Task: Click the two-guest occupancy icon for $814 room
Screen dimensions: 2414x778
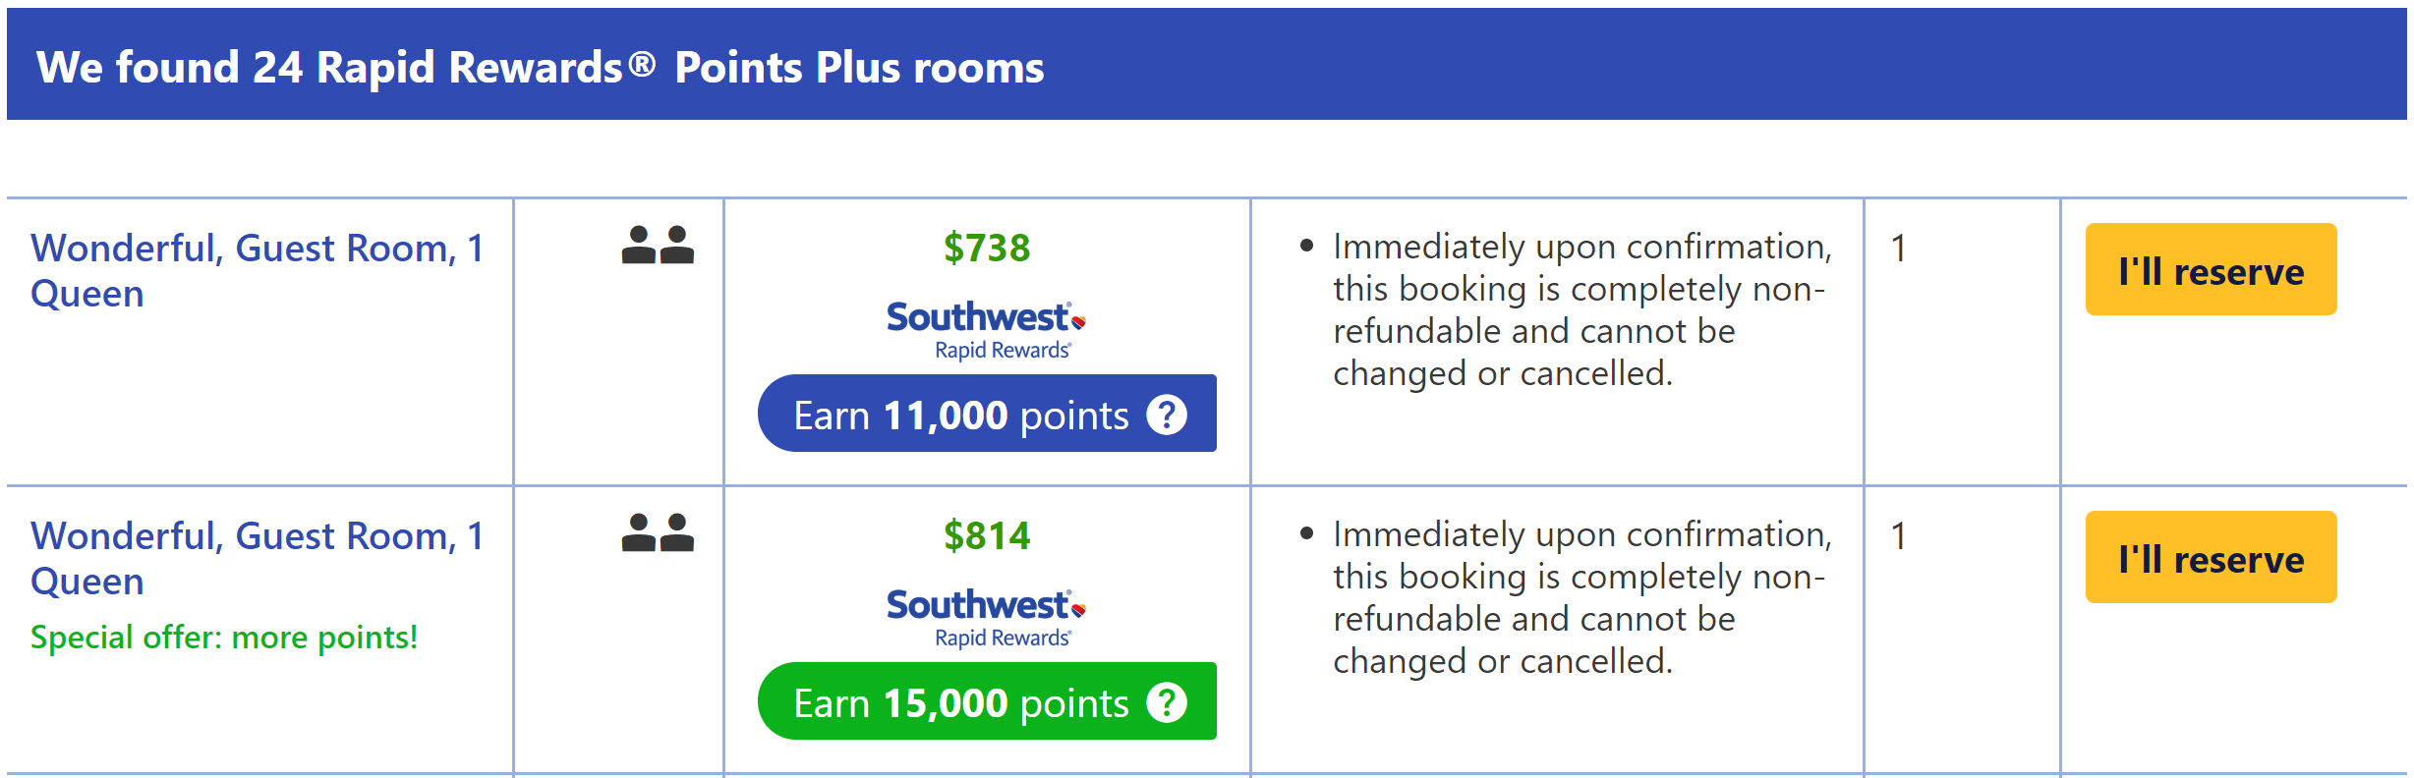Action: (658, 533)
